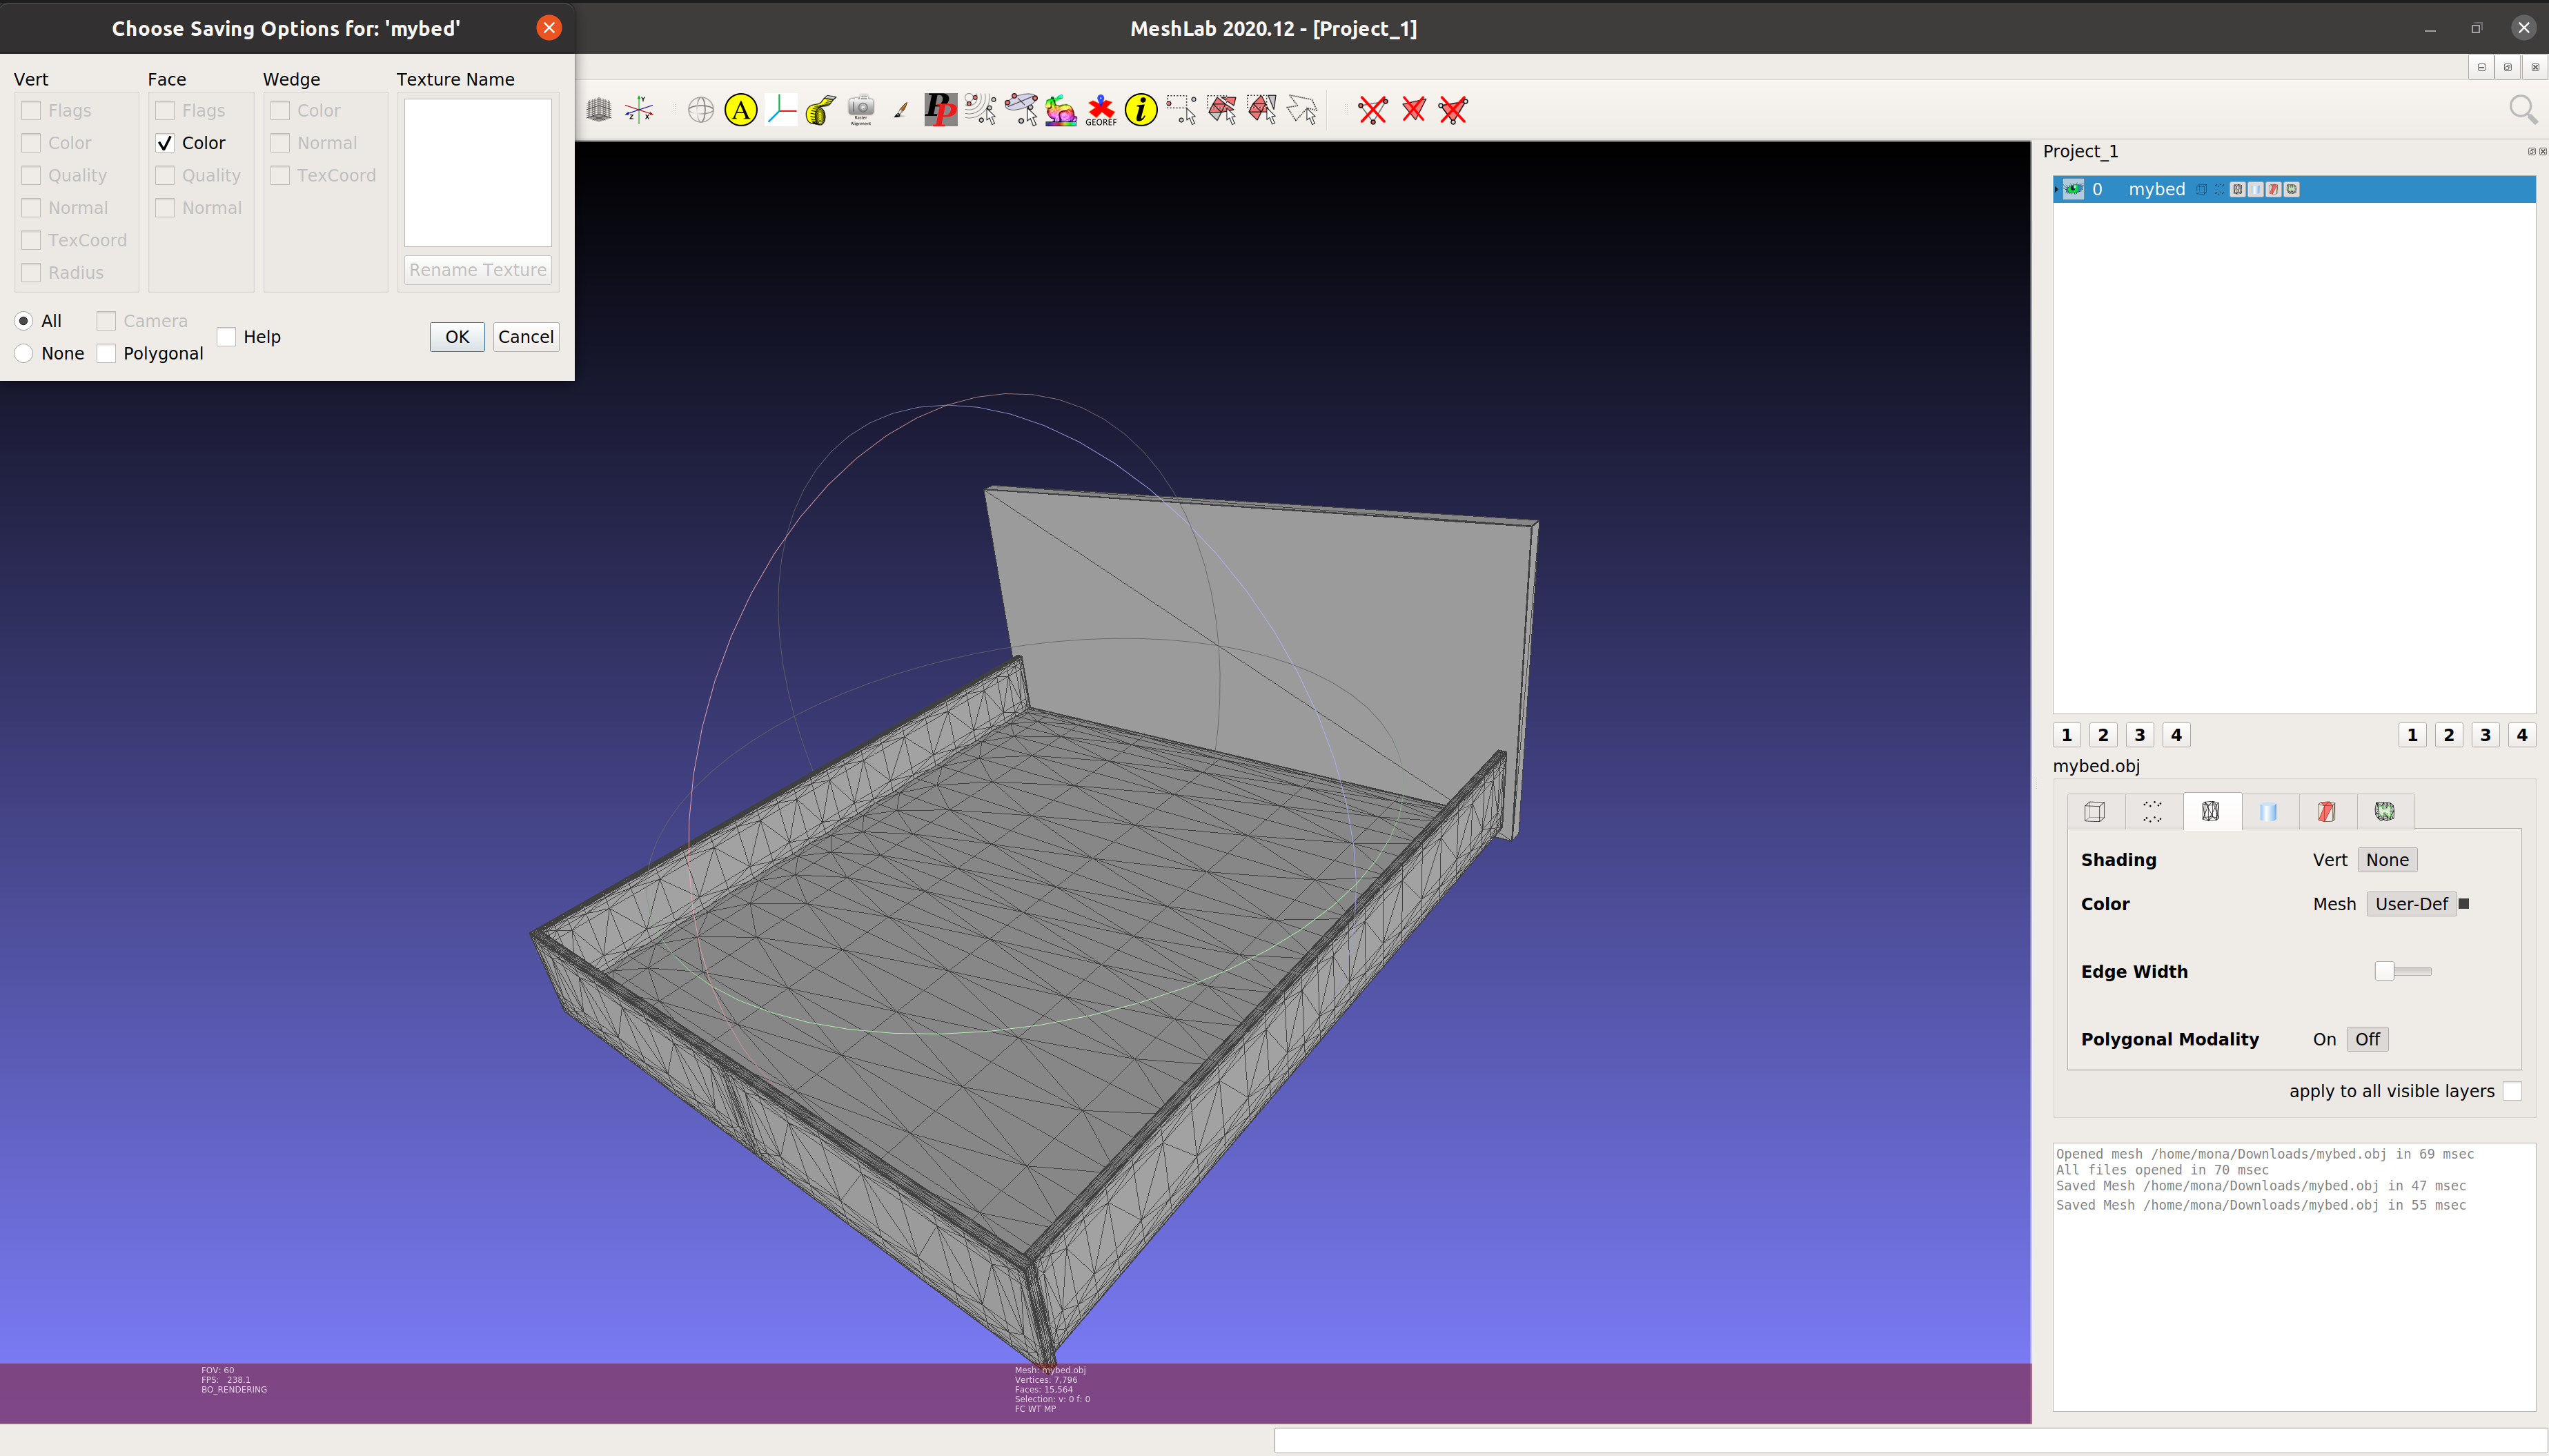The height and width of the screenshot is (1456, 2549).
Task: Switch to the bounding box tab
Action: (2094, 811)
